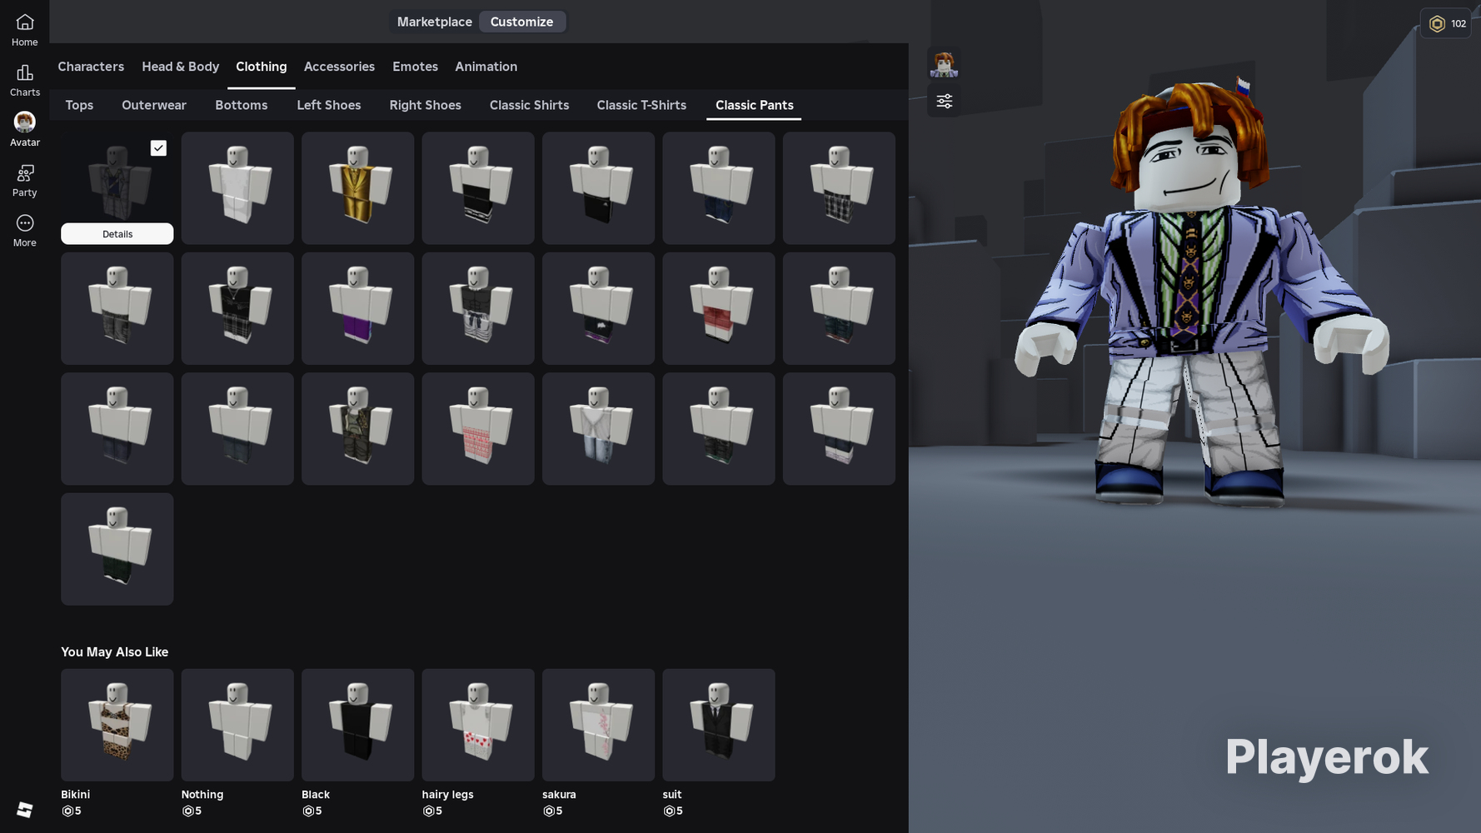This screenshot has height=833, width=1481.
Task: Open the Home sidebar icon
Action: (24, 30)
